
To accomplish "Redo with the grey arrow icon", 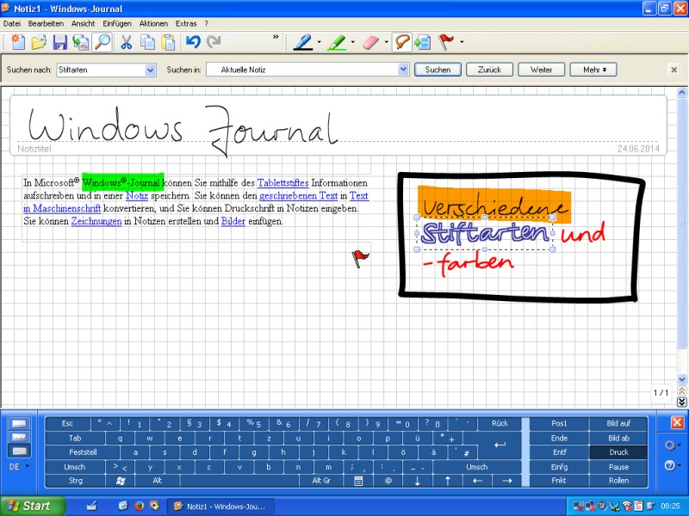I will pos(214,42).
